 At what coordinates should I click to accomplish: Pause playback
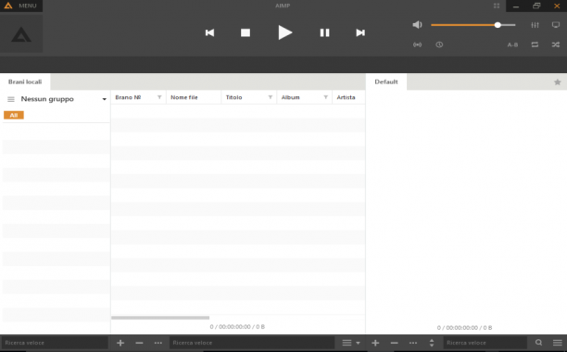(324, 33)
